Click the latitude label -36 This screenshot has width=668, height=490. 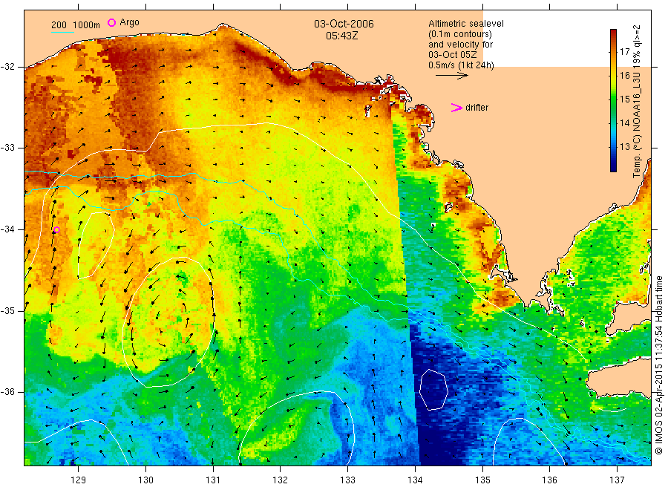pyautogui.click(x=8, y=391)
